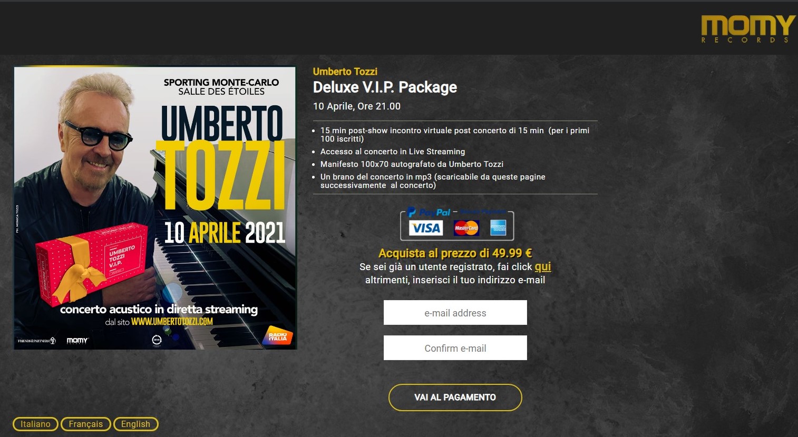Click the Umberto Tozzi artist name heading
The image size is (798, 437).
pos(345,72)
